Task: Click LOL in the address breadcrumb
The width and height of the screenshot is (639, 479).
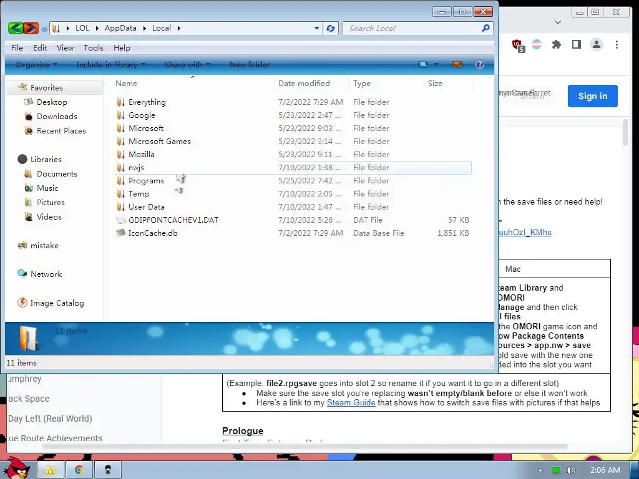Action: (x=82, y=27)
